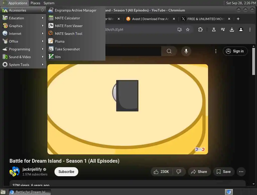257x195 pixels.
Task: Click the voice search microphone
Action: [x=186, y=51]
